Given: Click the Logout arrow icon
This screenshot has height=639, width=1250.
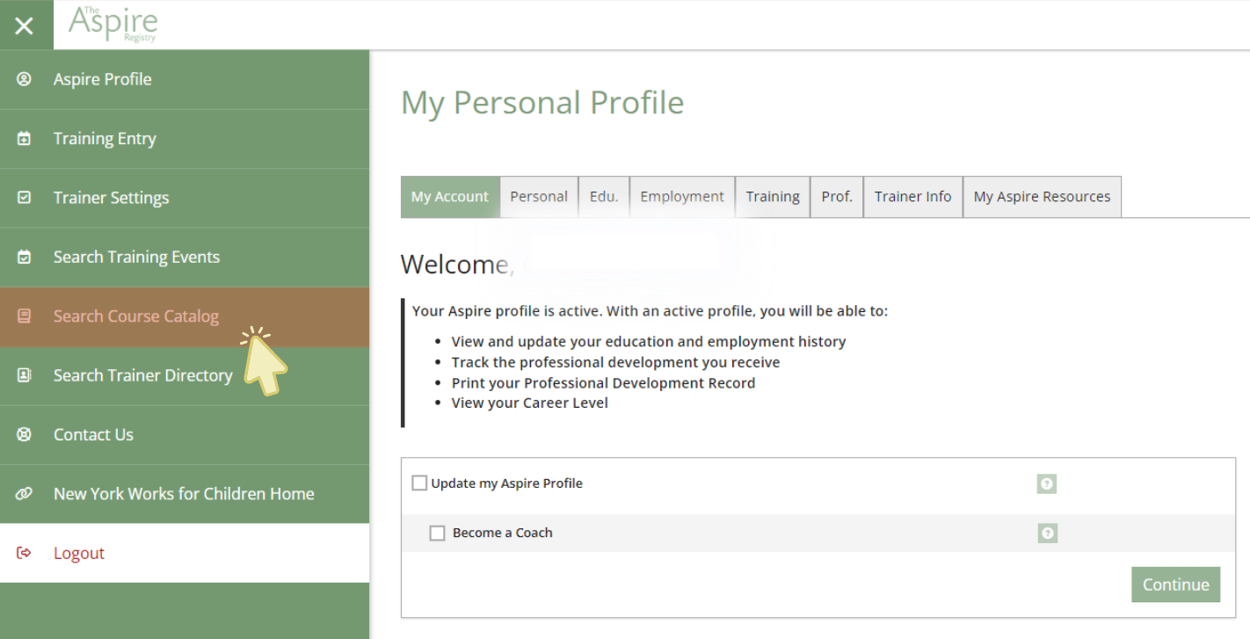Looking at the screenshot, I should 24,553.
